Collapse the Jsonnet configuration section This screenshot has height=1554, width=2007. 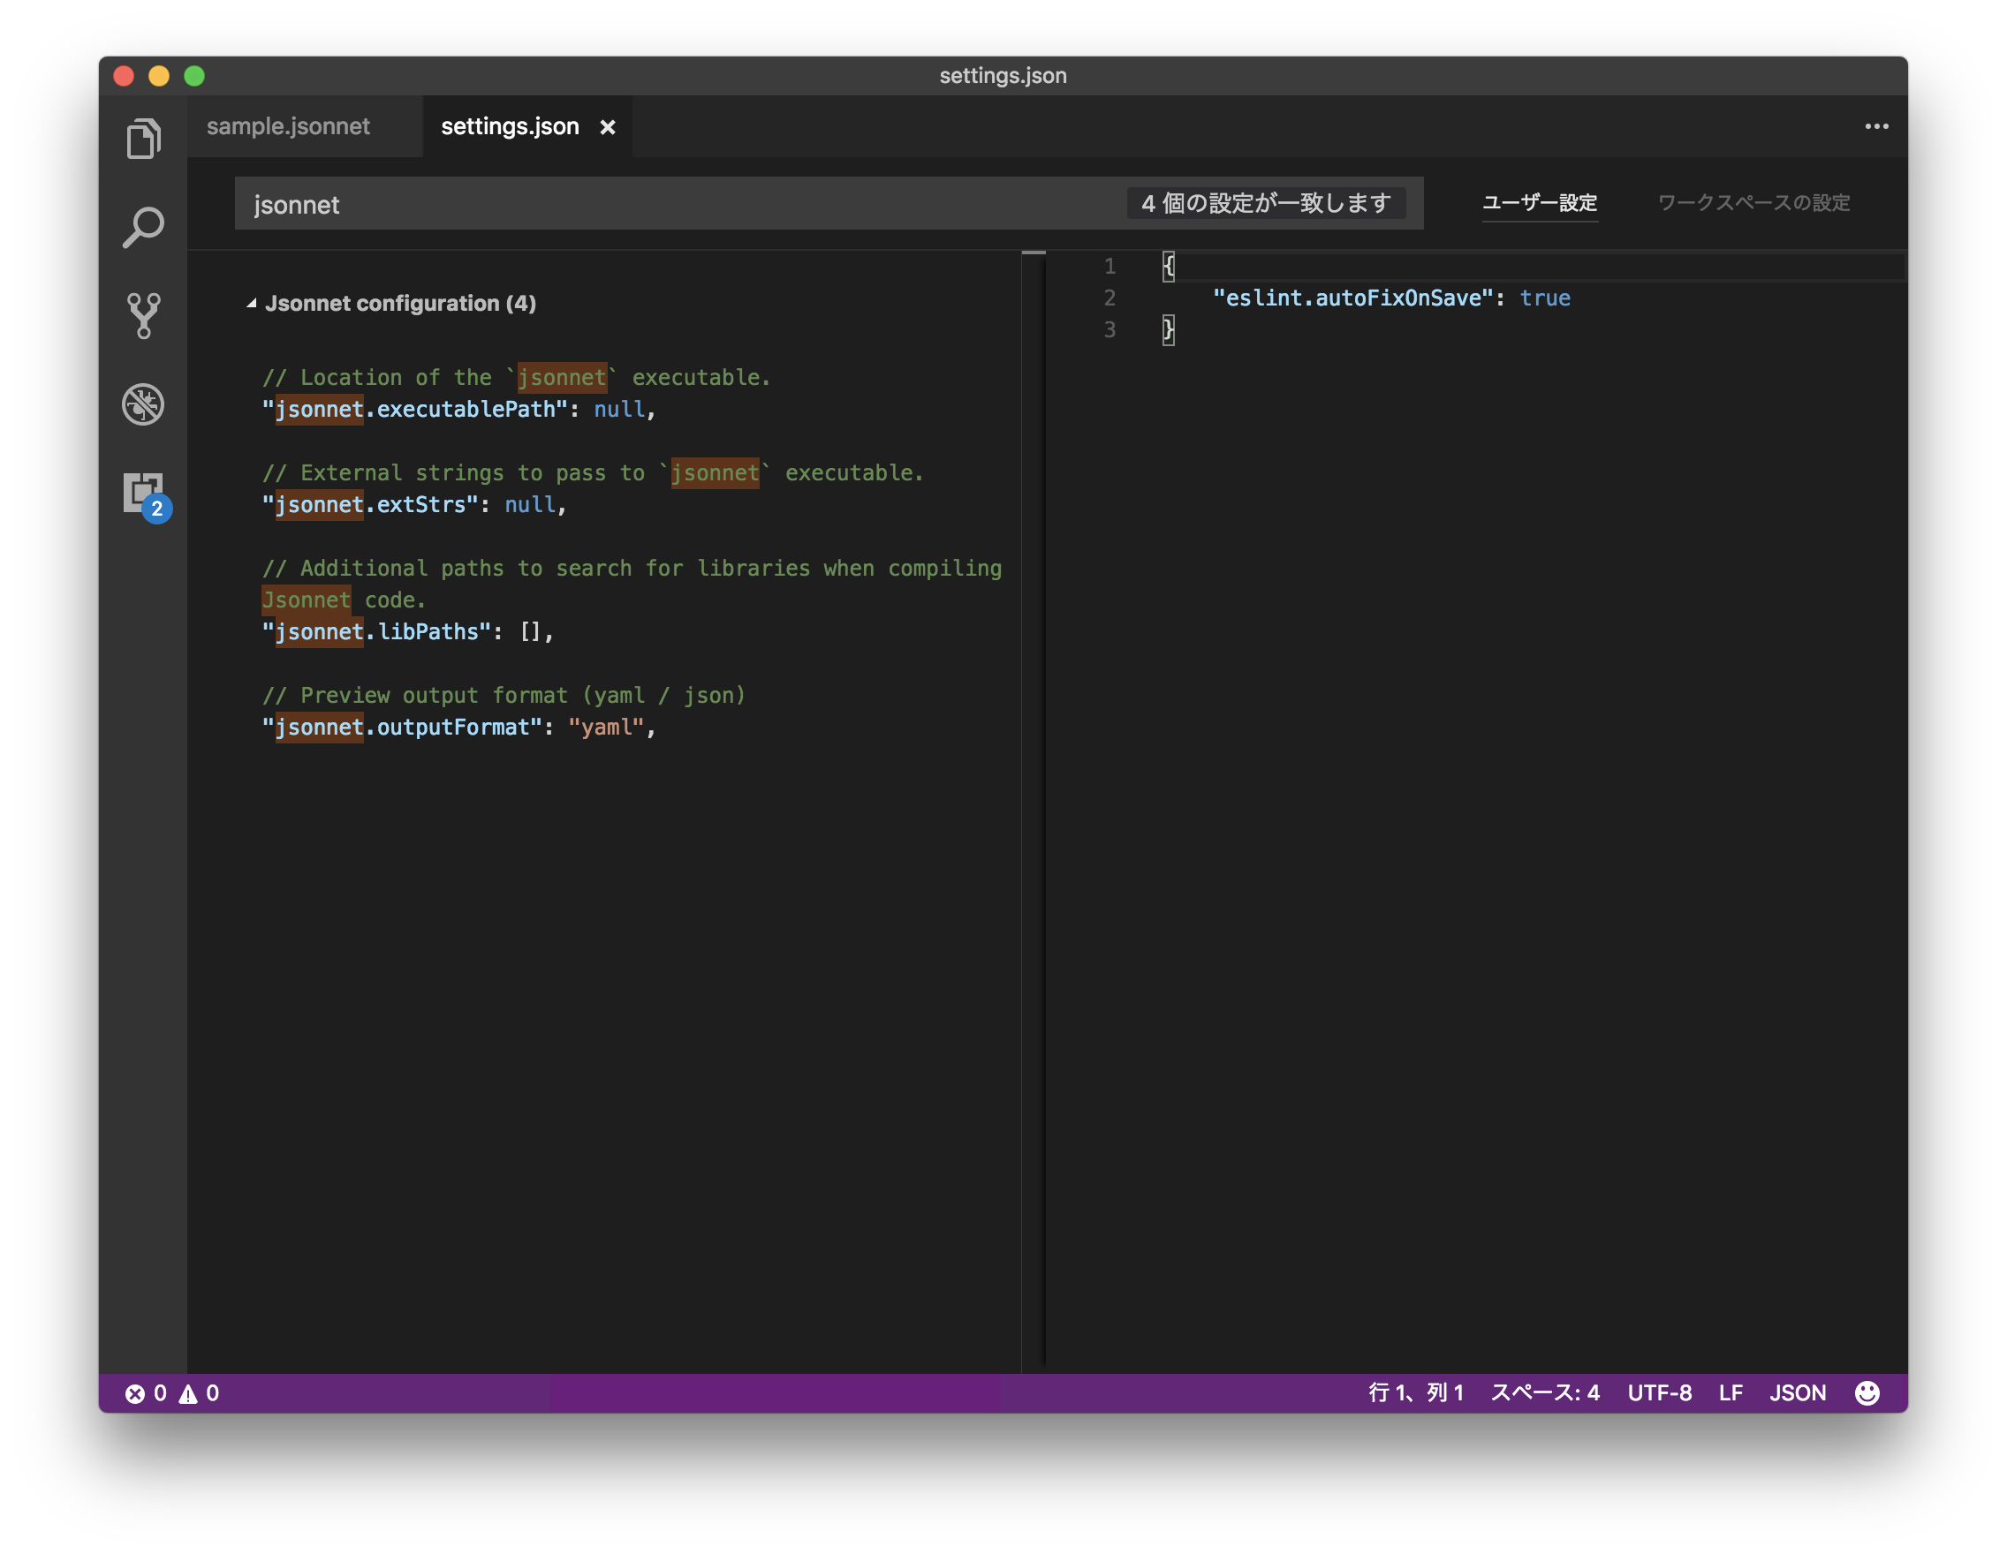point(252,303)
